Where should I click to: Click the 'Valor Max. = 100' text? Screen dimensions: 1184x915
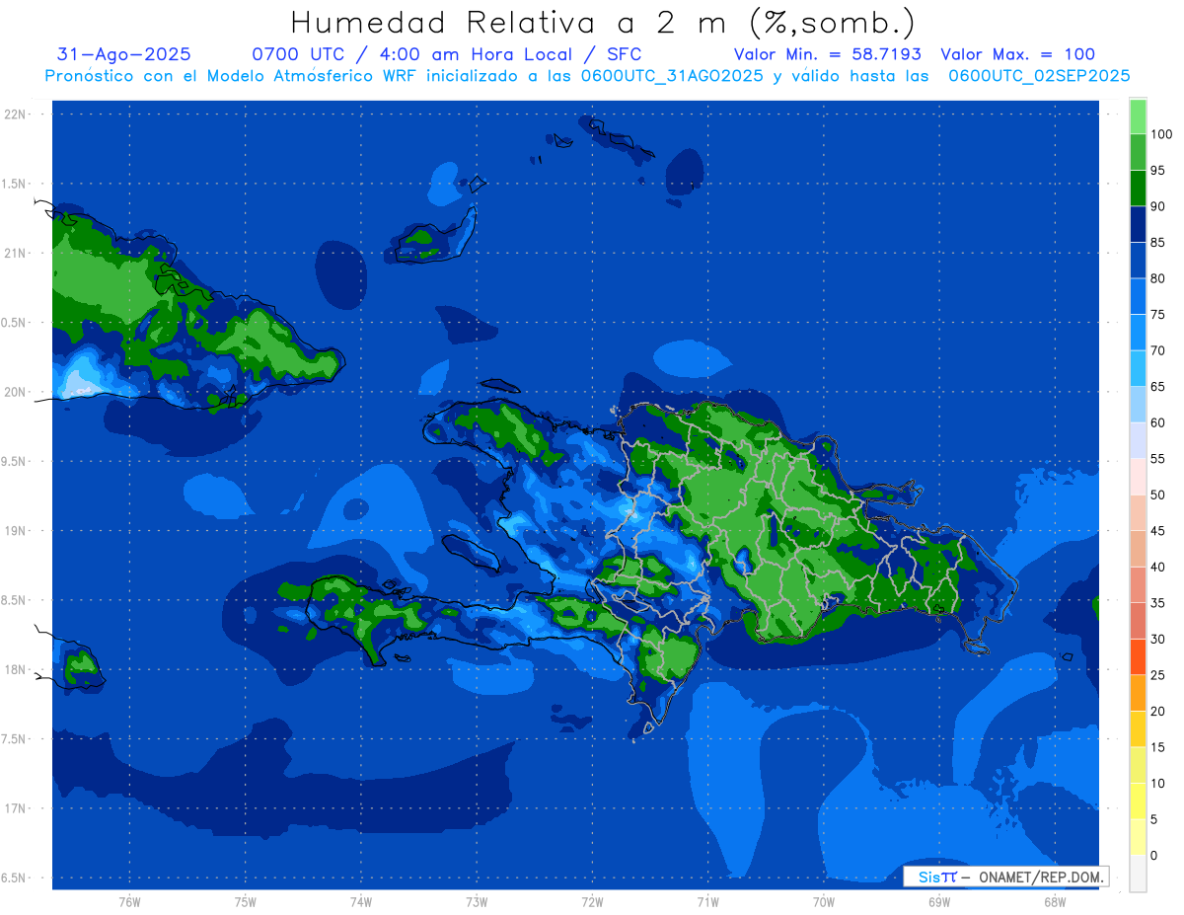[1018, 54]
